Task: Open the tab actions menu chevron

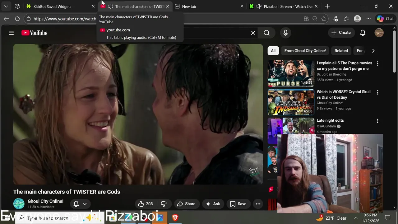Action: [6, 6]
